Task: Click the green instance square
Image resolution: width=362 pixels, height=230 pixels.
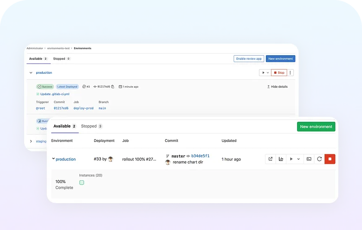Action: tap(82, 183)
